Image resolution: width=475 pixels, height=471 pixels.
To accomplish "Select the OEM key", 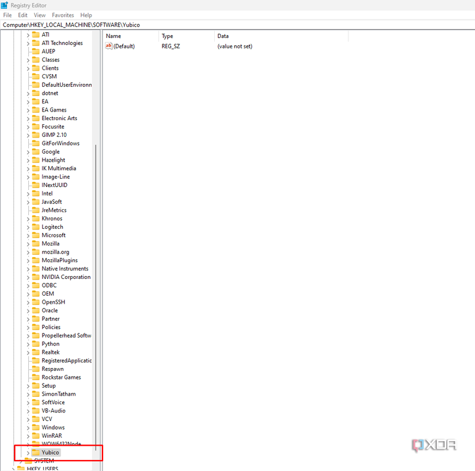I will pyautogui.click(x=48, y=294).
